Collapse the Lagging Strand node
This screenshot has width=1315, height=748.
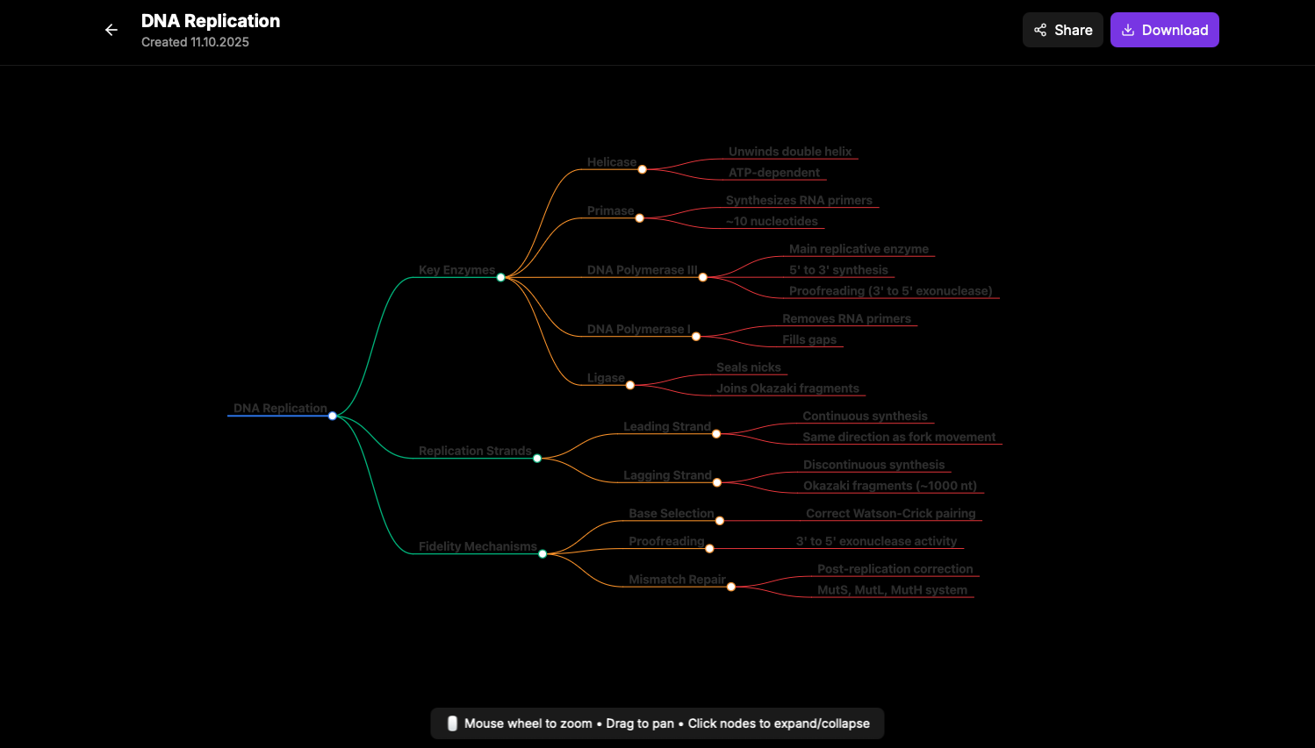pos(717,482)
